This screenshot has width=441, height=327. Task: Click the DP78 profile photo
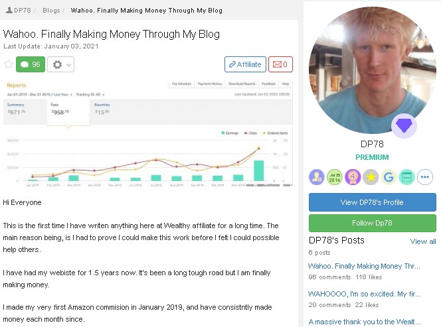373,70
